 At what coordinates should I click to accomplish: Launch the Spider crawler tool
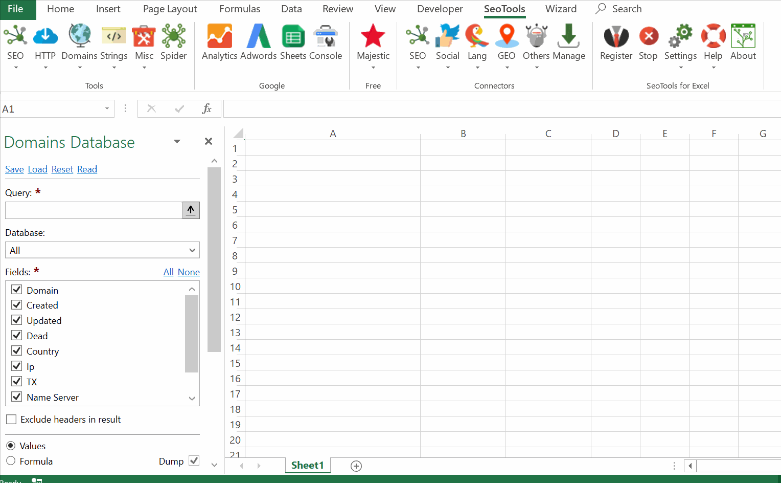click(174, 36)
